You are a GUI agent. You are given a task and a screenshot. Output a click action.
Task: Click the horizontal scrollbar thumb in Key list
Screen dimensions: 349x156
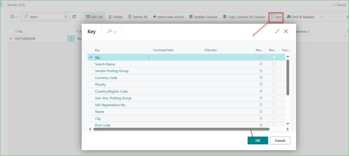click(x=181, y=129)
